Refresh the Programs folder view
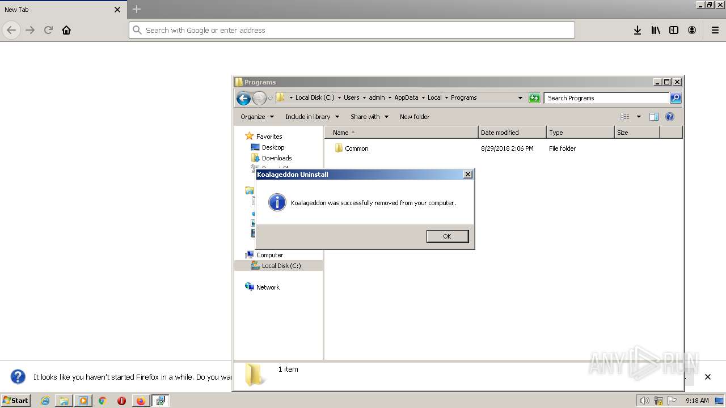This screenshot has height=408, width=726. tap(534, 98)
